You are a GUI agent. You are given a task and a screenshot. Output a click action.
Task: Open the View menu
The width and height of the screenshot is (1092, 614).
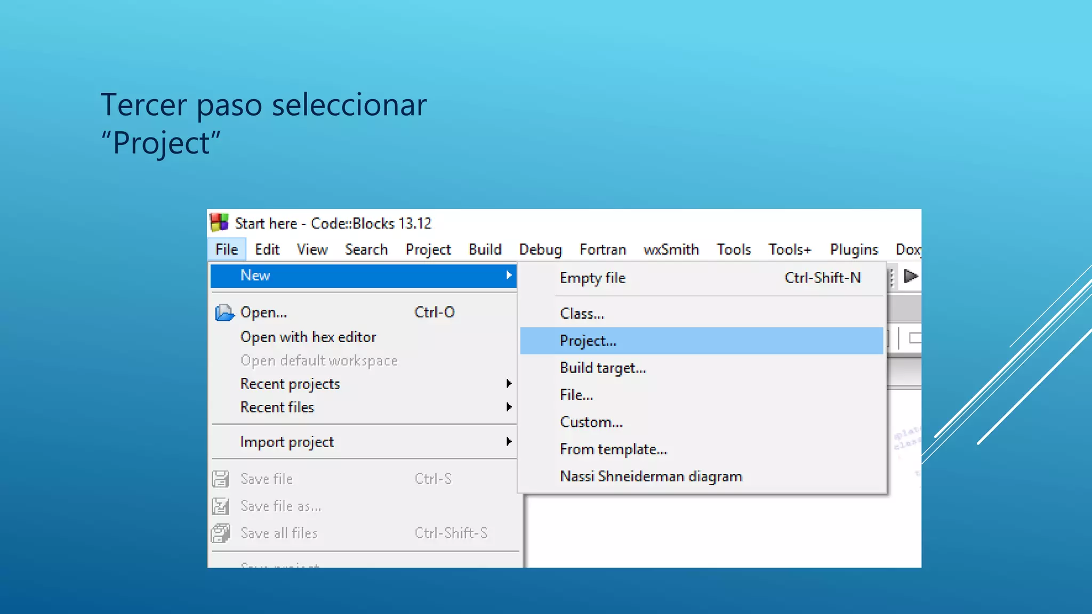tap(312, 249)
